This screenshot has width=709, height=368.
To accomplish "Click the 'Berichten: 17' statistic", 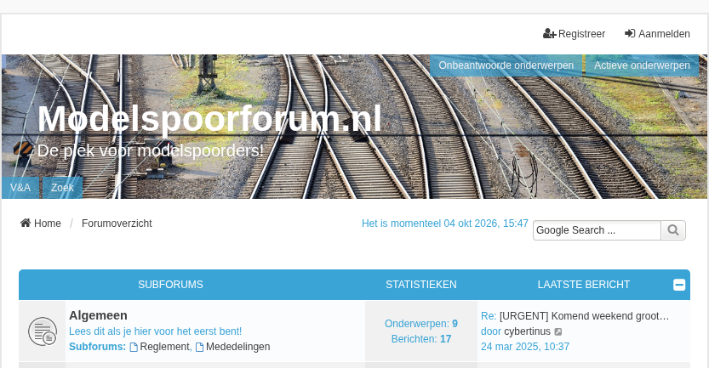I will tap(421, 339).
